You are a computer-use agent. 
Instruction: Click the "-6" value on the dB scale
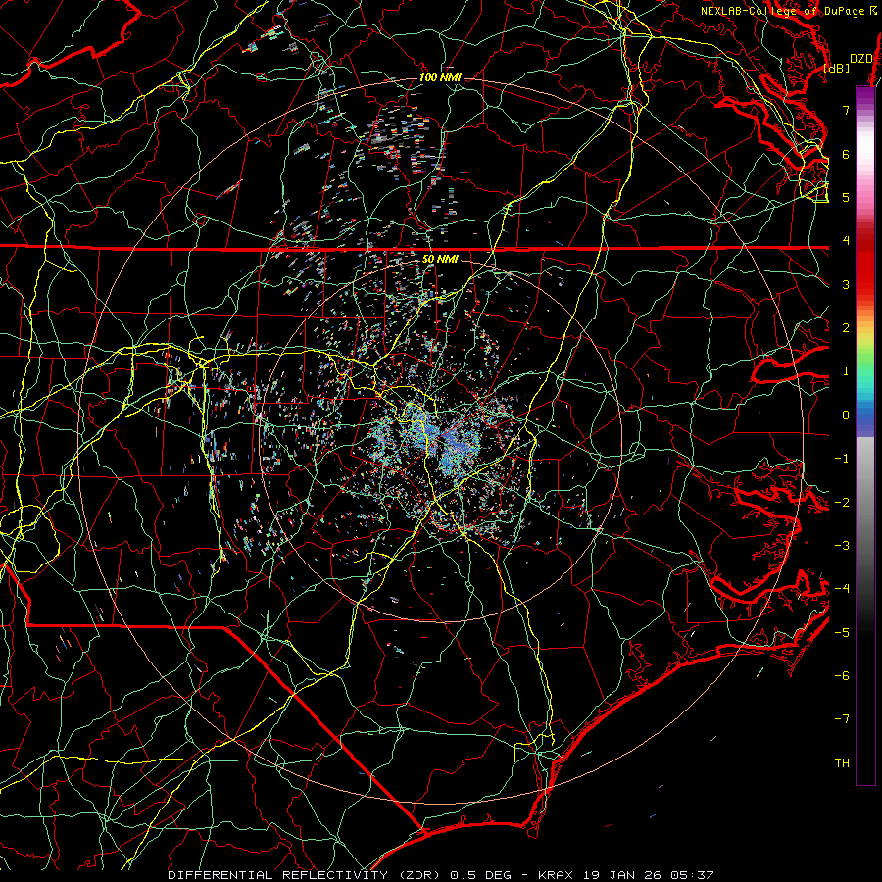842,675
